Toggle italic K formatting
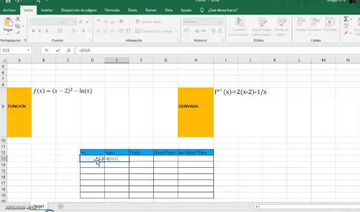 40,31
